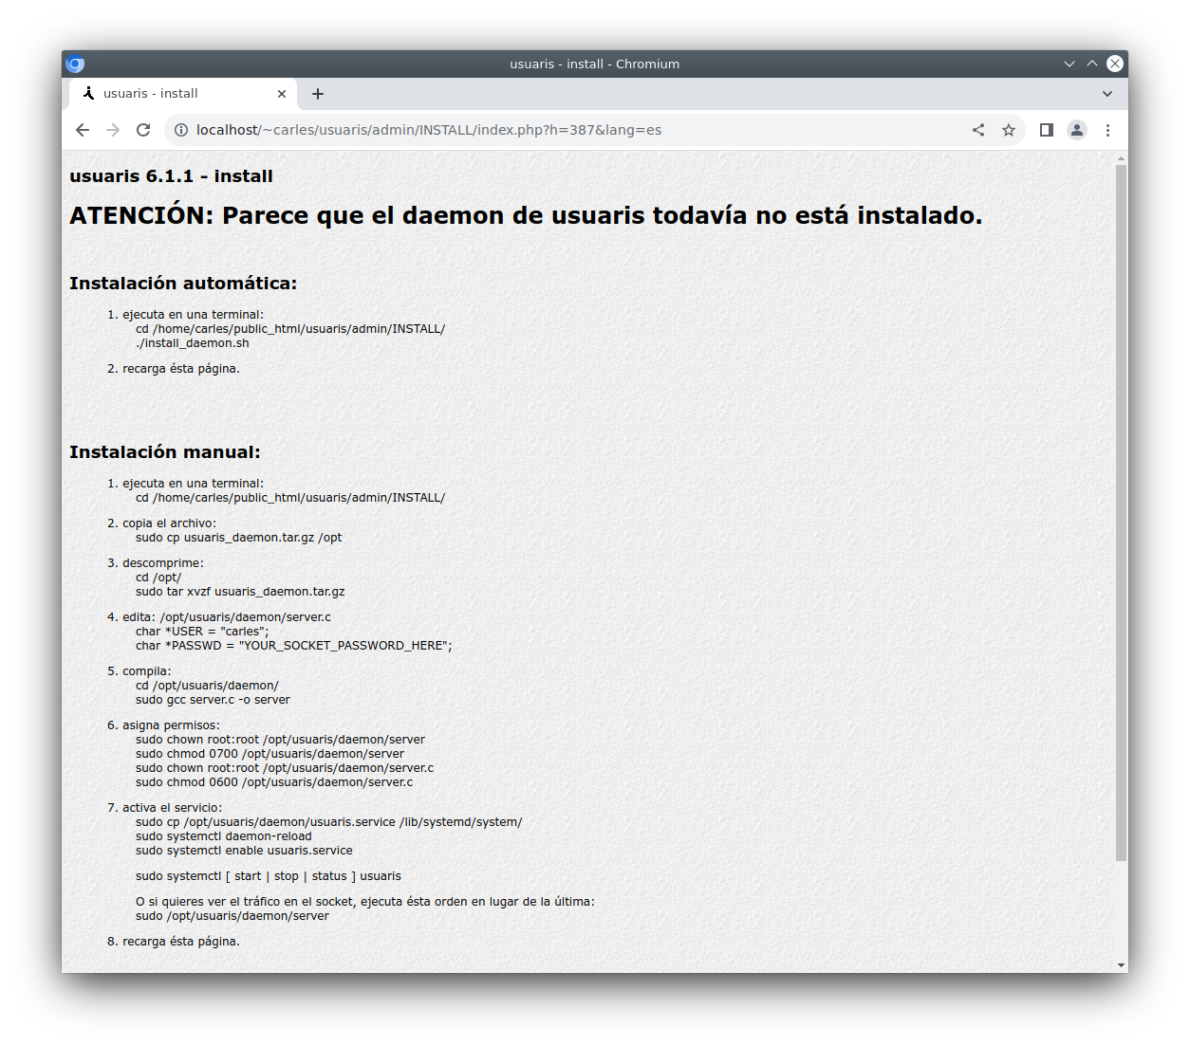Click the scrollbar down arrow
1190x1046 pixels.
pos(1121,965)
